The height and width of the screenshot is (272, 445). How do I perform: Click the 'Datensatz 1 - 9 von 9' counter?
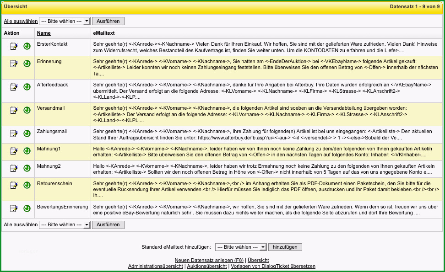tap(415, 6)
